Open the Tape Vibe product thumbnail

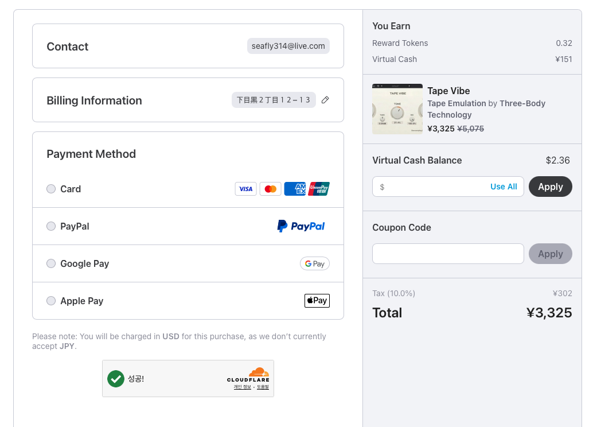click(397, 109)
